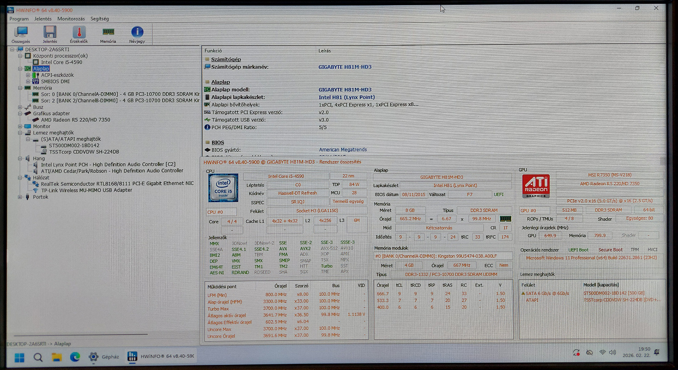
Task: Select the Sor: 2 BANK 2 memory module
Action: tap(120, 101)
